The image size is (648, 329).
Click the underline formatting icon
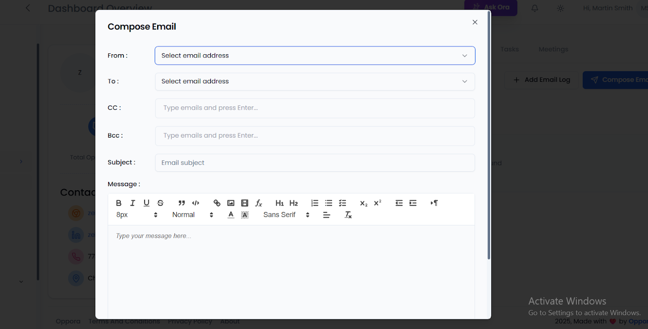(x=146, y=203)
